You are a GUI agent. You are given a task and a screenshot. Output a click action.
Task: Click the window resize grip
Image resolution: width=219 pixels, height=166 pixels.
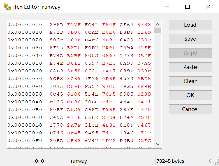coord(216,163)
